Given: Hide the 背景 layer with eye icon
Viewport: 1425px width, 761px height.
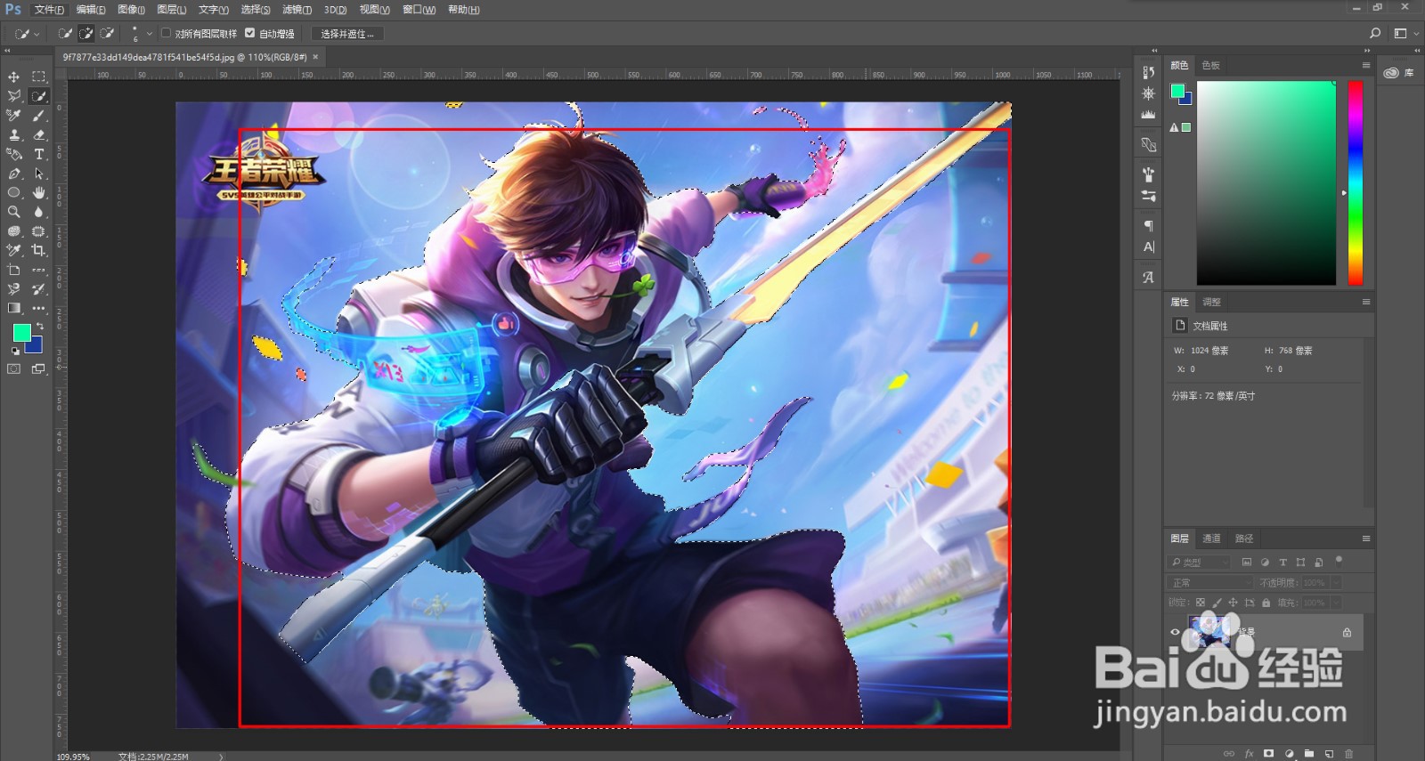Looking at the screenshot, I should 1175,632.
